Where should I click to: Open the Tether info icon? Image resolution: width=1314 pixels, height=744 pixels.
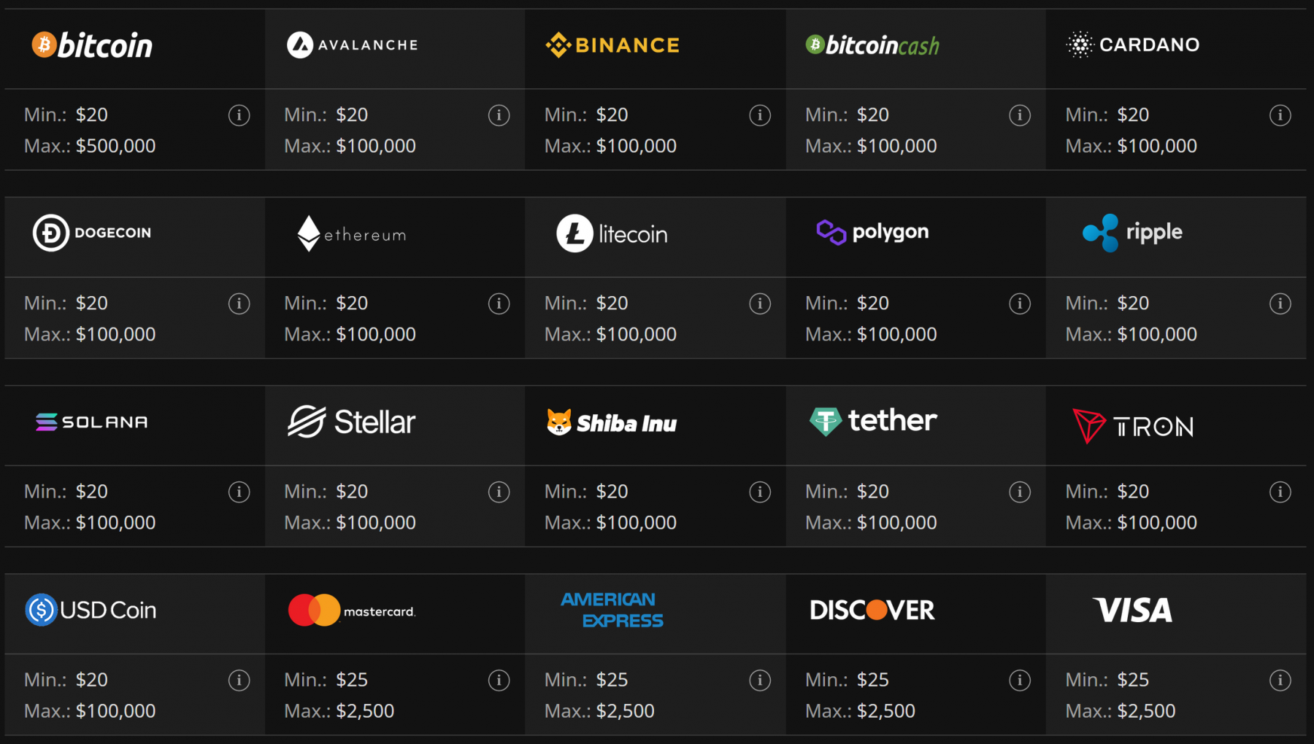tap(1020, 492)
